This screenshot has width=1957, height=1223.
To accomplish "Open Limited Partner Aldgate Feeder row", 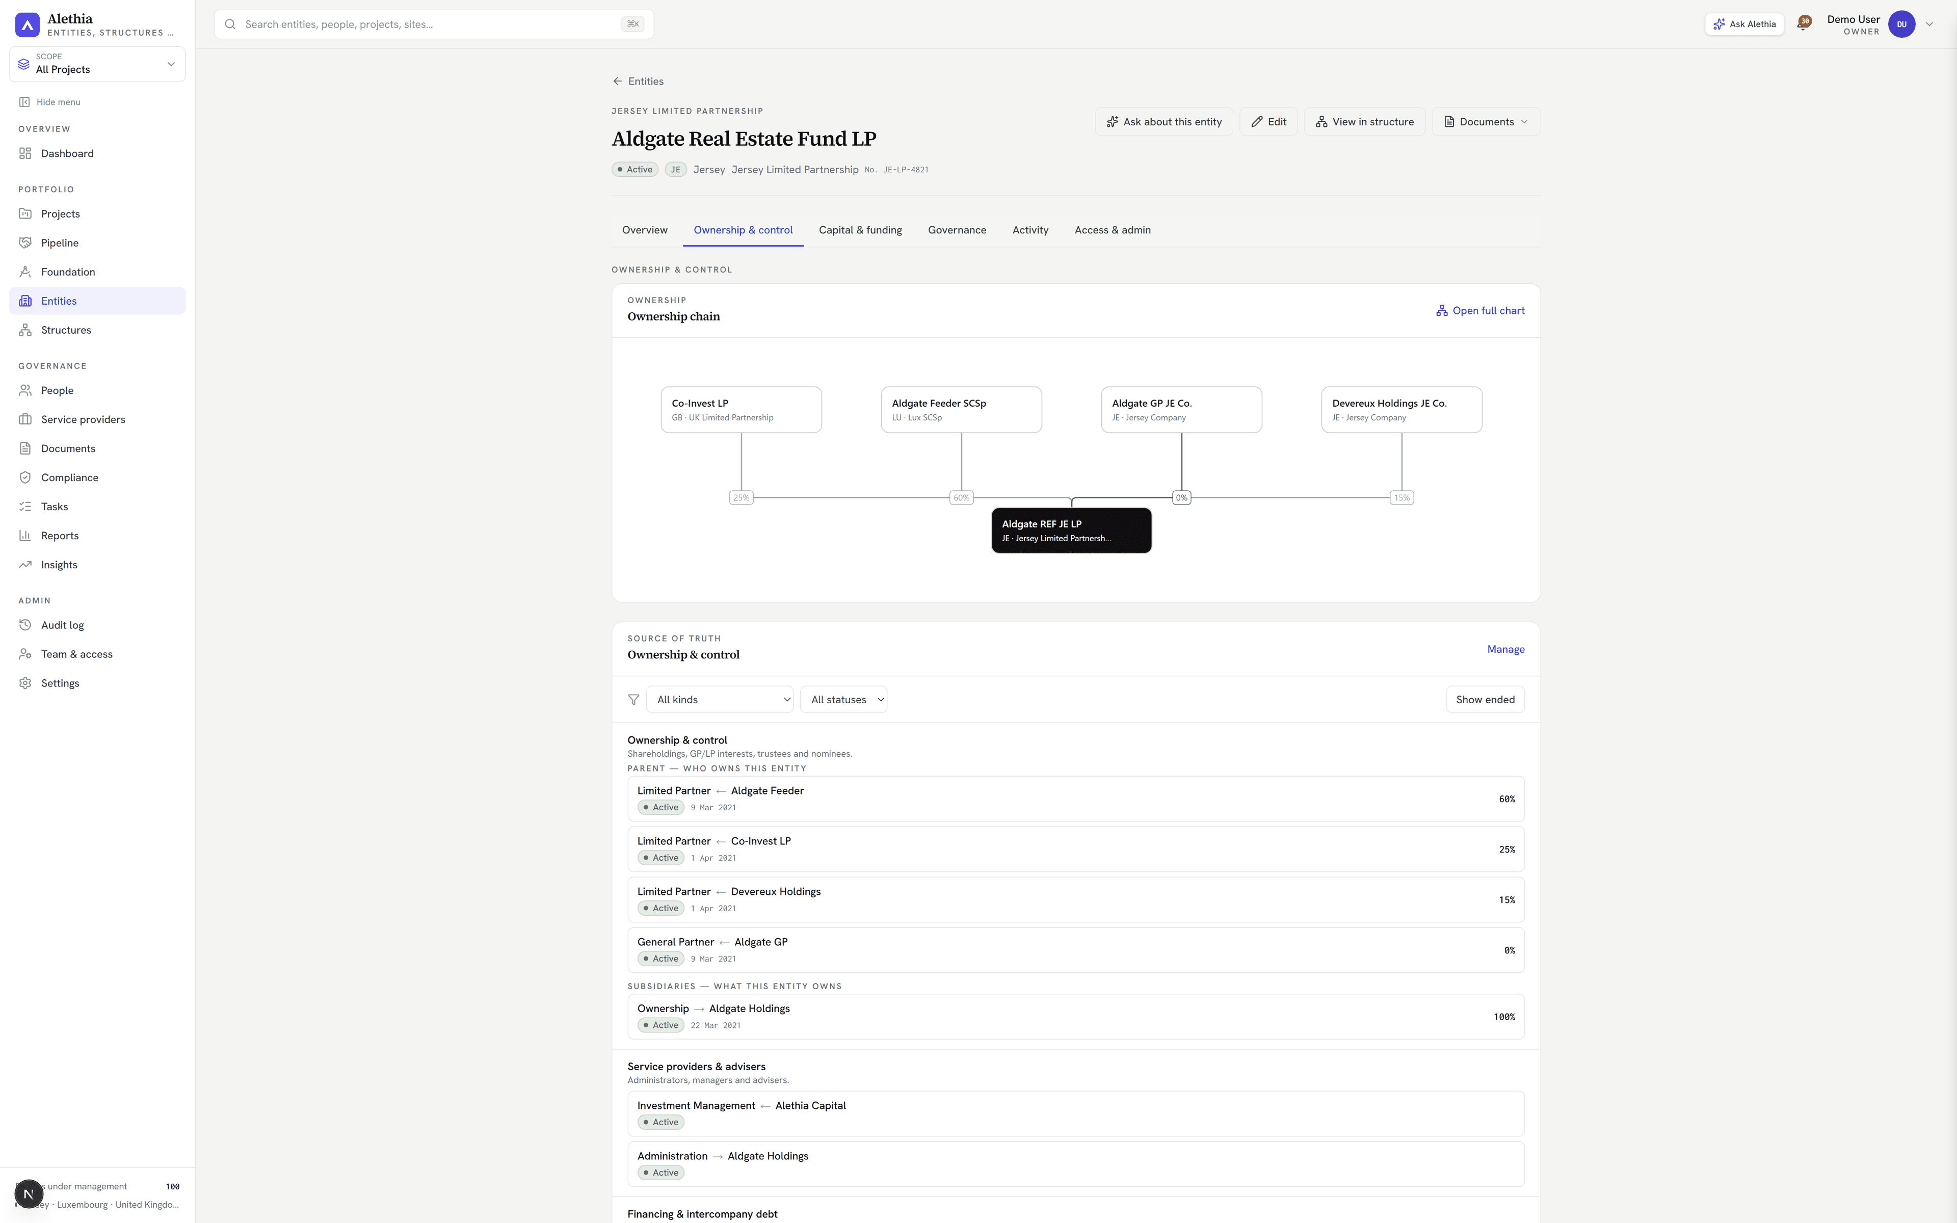I will (x=1075, y=799).
